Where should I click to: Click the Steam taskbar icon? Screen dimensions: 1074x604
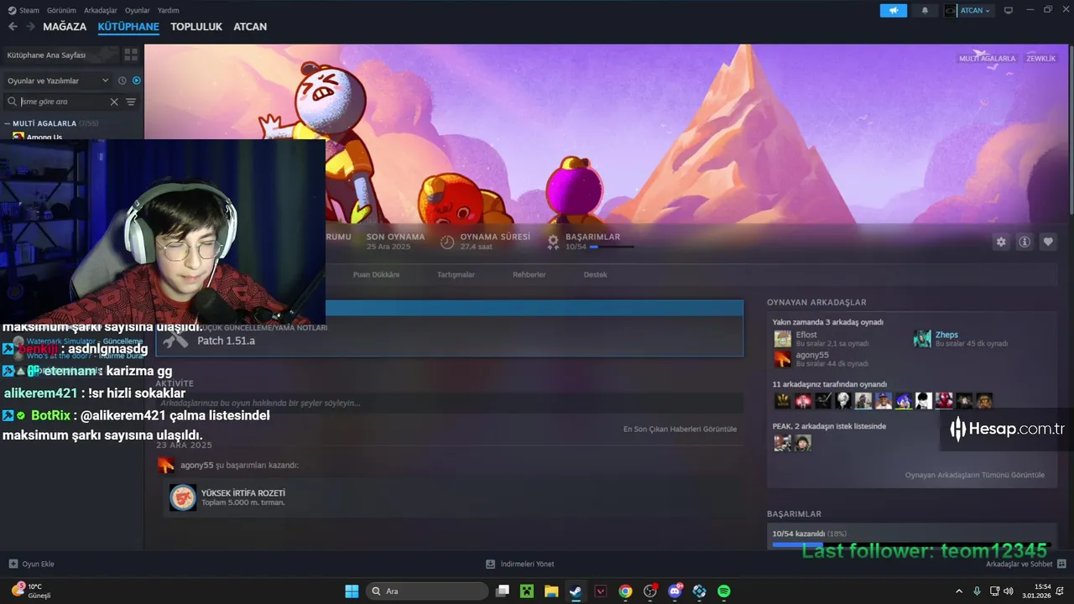(576, 591)
